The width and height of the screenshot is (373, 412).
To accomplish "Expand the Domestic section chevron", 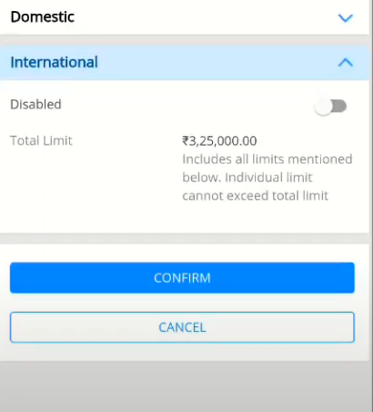I will [346, 18].
